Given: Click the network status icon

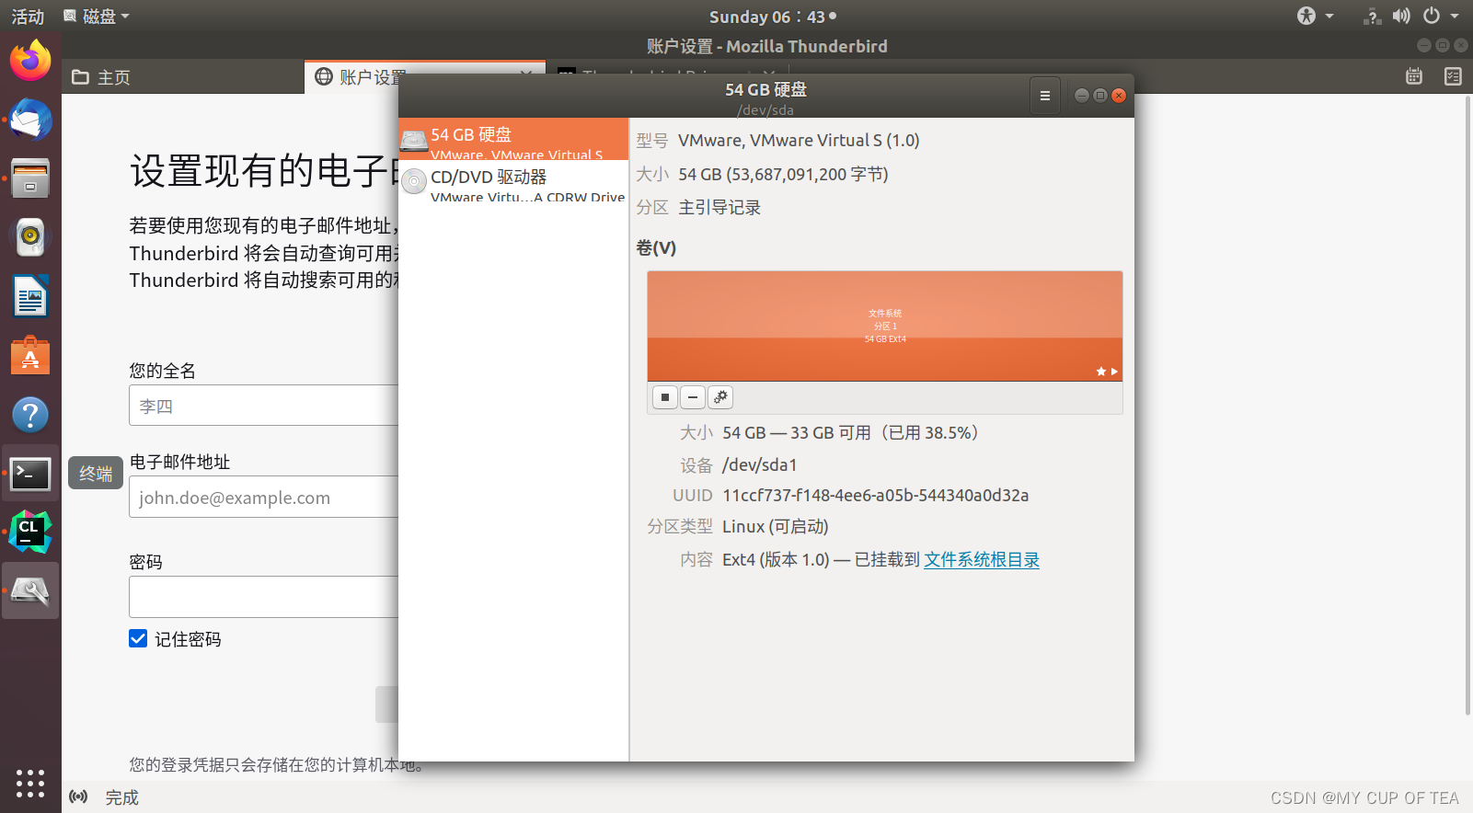Looking at the screenshot, I should coord(1372,16).
